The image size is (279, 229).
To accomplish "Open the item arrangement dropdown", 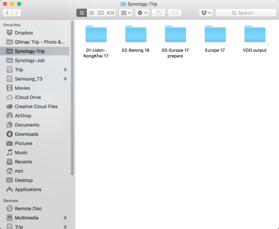I will pyautogui.click(x=126, y=13).
